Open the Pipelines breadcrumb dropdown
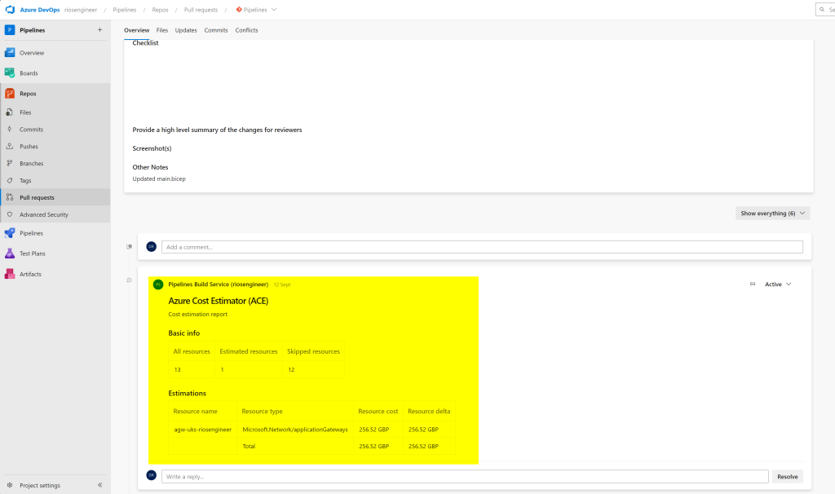The width and height of the screenshot is (835, 494). pos(257,10)
